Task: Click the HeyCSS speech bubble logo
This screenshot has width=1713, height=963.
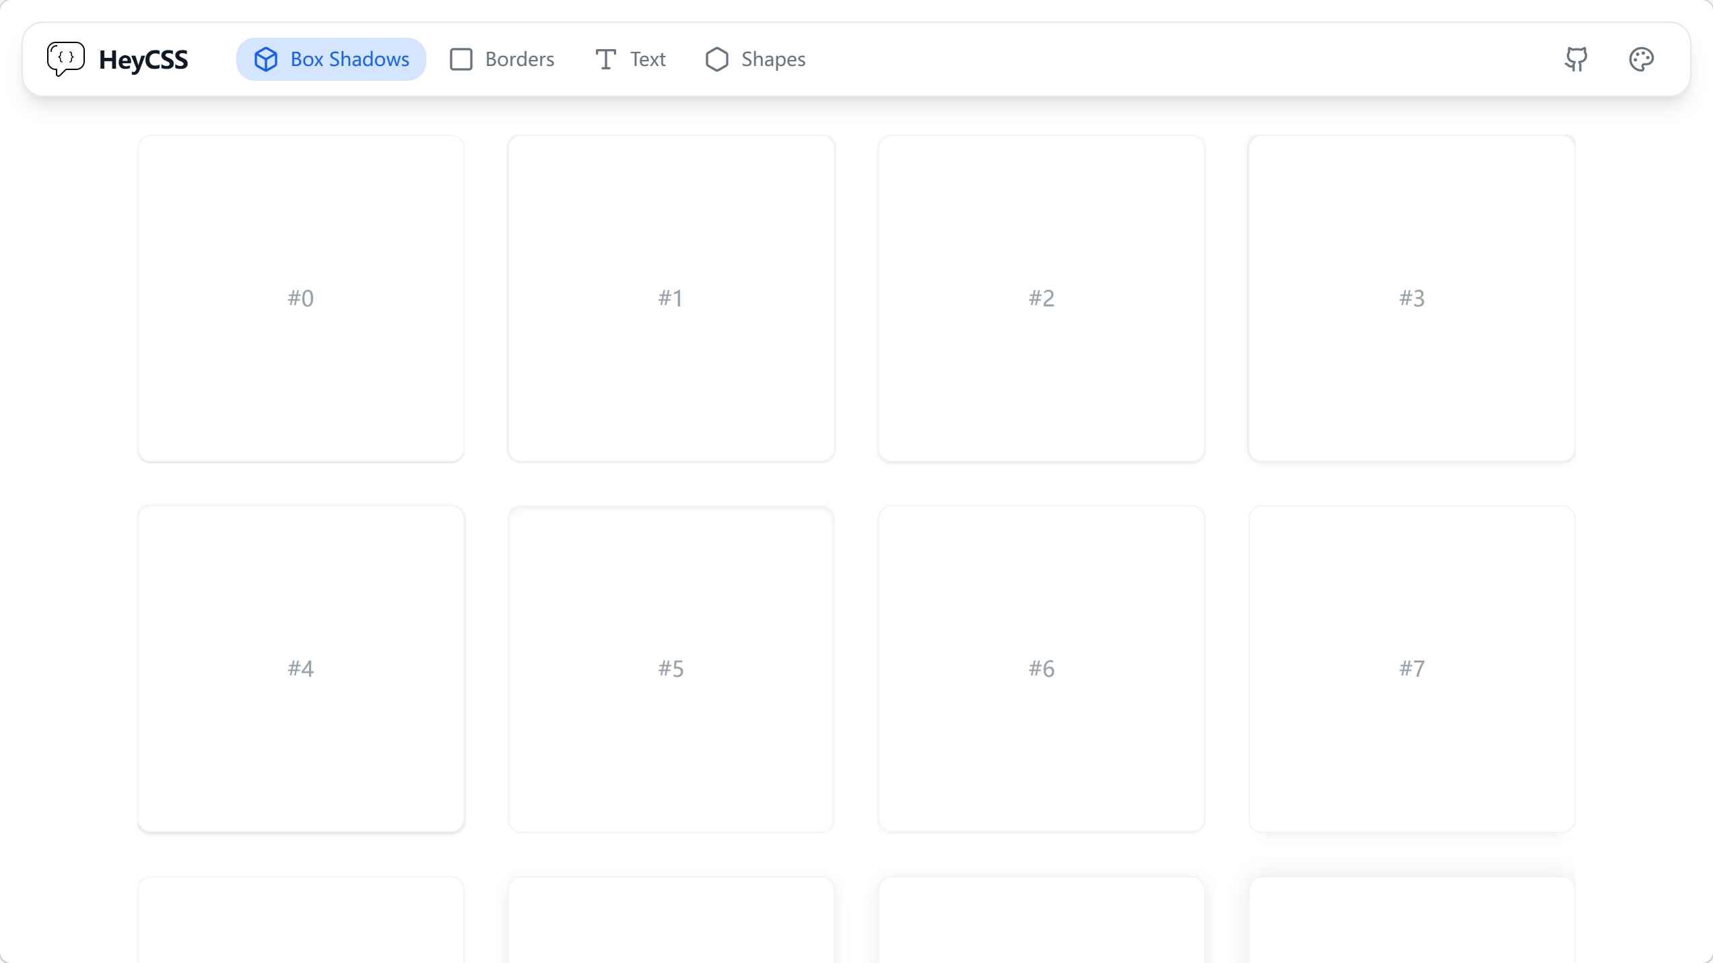Action: tap(65, 59)
